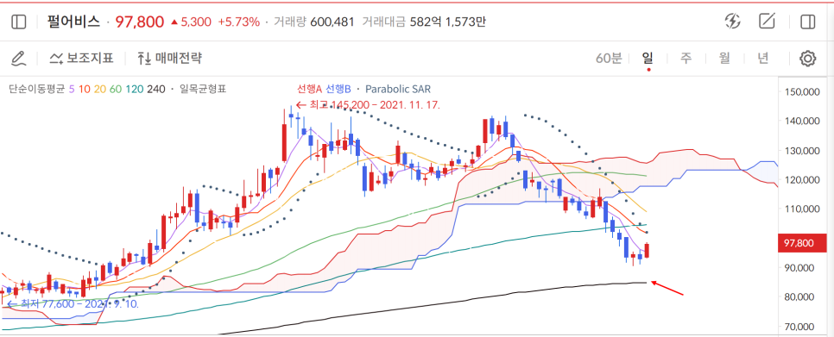Image resolution: width=834 pixels, height=337 pixels.
Task: Click the 150,000 price axis label
Action: tap(803, 92)
